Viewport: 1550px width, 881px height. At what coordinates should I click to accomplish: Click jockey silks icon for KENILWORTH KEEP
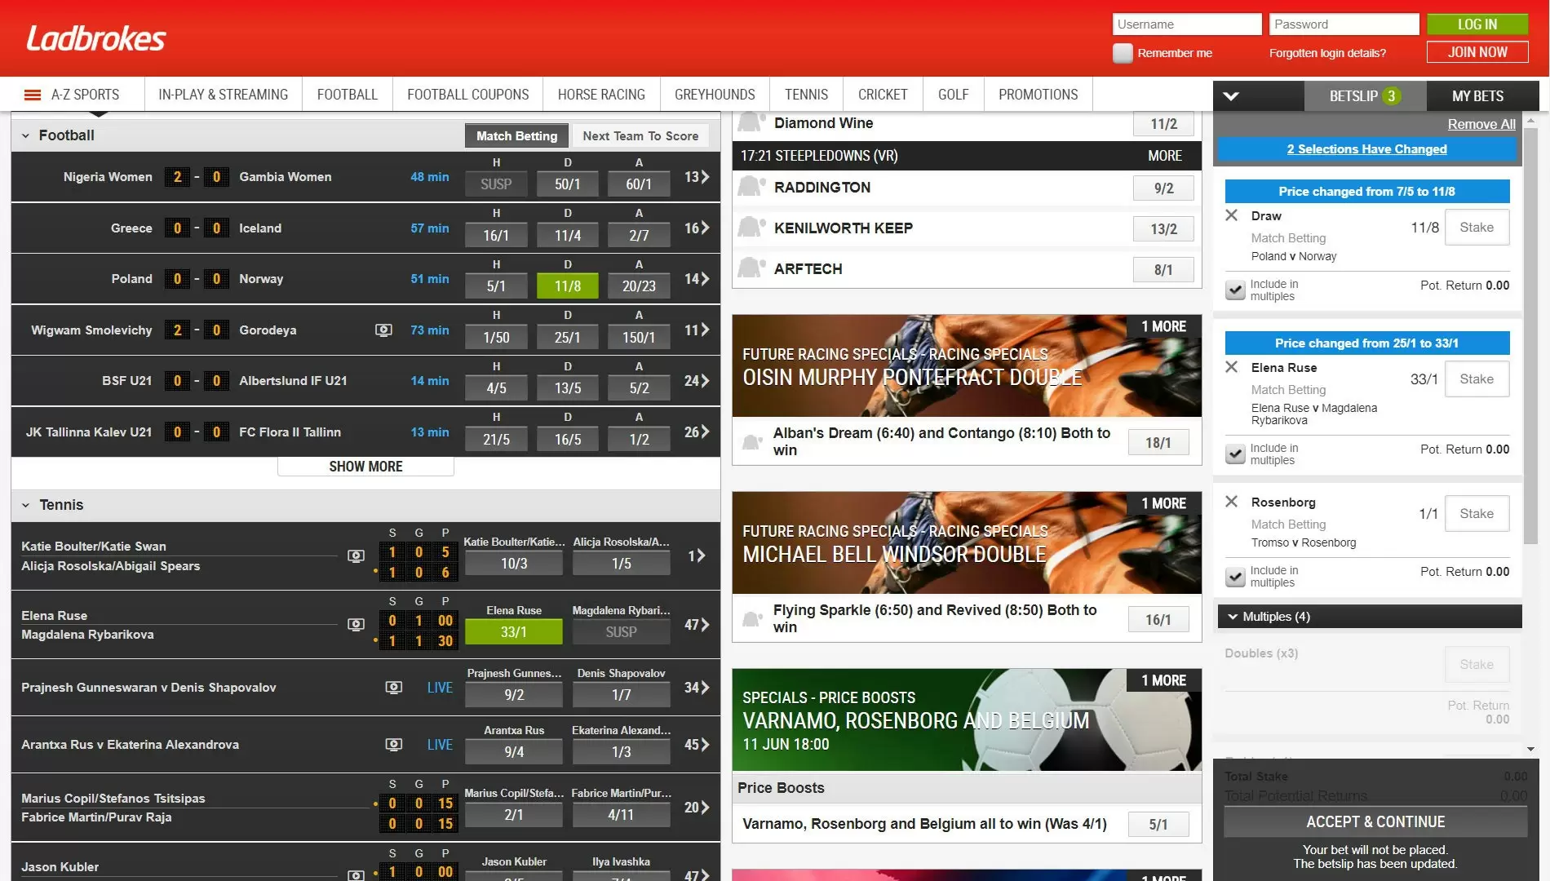[x=751, y=228]
